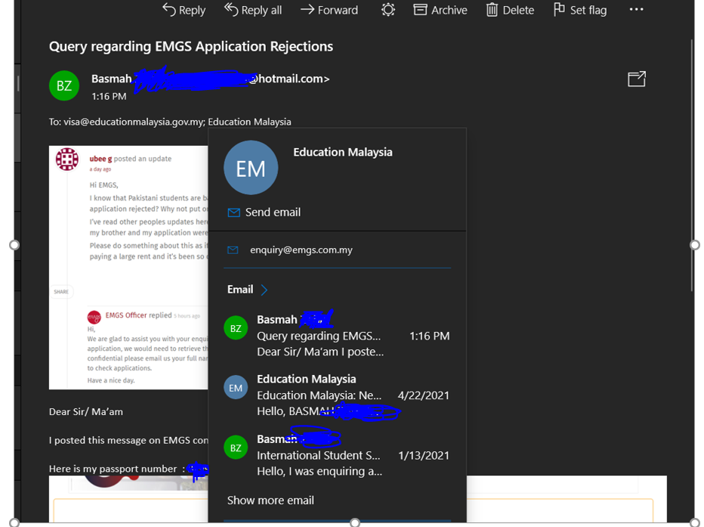Click Send email in contact card
The height and width of the screenshot is (527, 704).
272,212
